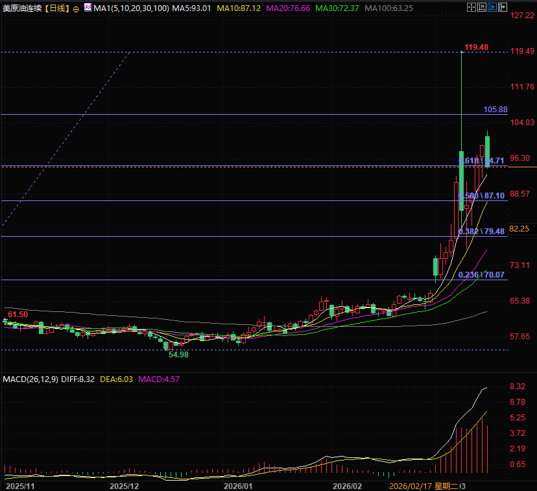Click the rightmost step-forward panel icon

point(503,7)
